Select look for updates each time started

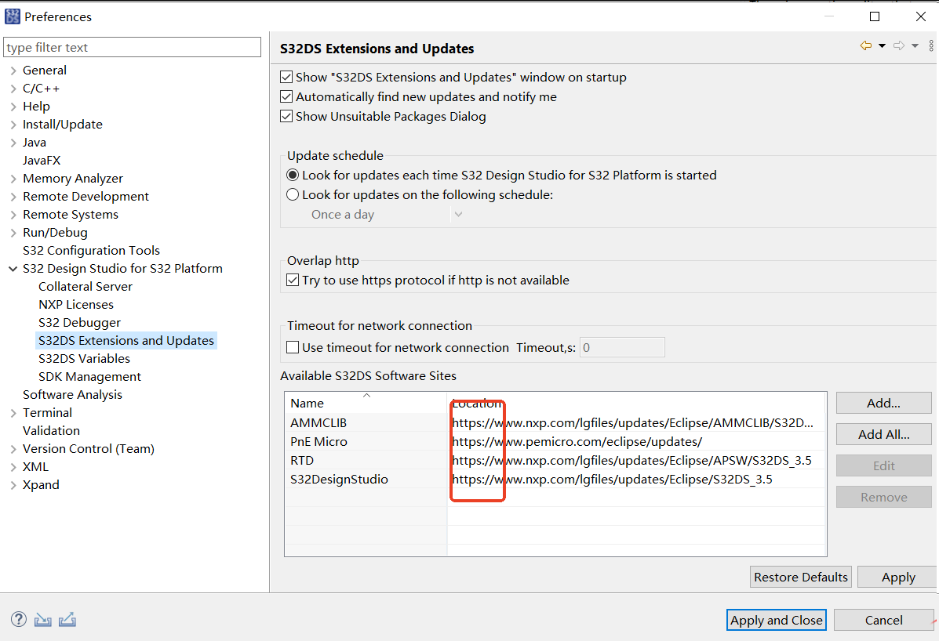293,176
